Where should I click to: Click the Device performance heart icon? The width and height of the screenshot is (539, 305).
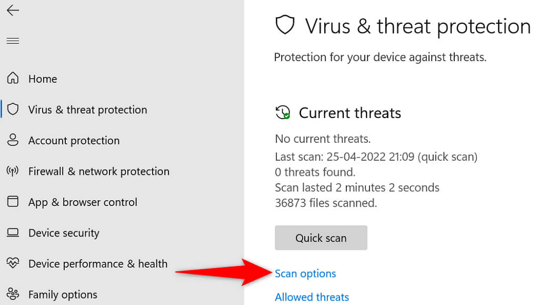tap(13, 263)
